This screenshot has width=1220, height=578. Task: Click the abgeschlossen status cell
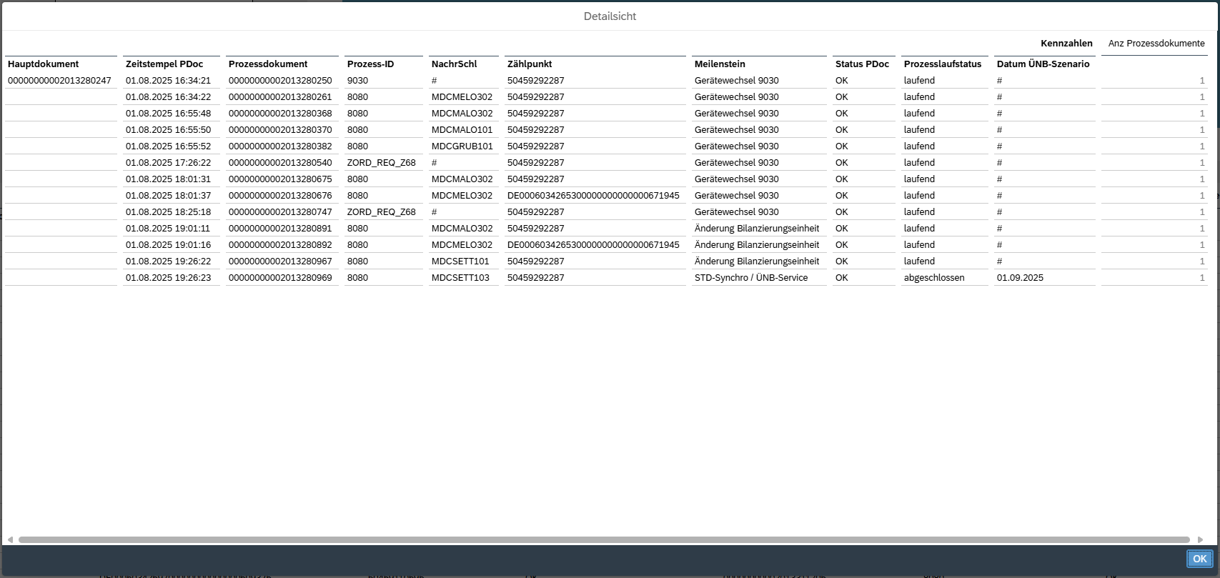(933, 278)
